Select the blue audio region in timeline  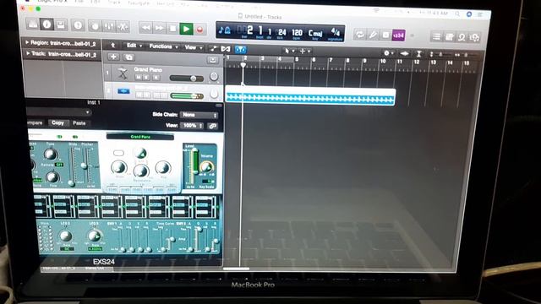(310, 96)
